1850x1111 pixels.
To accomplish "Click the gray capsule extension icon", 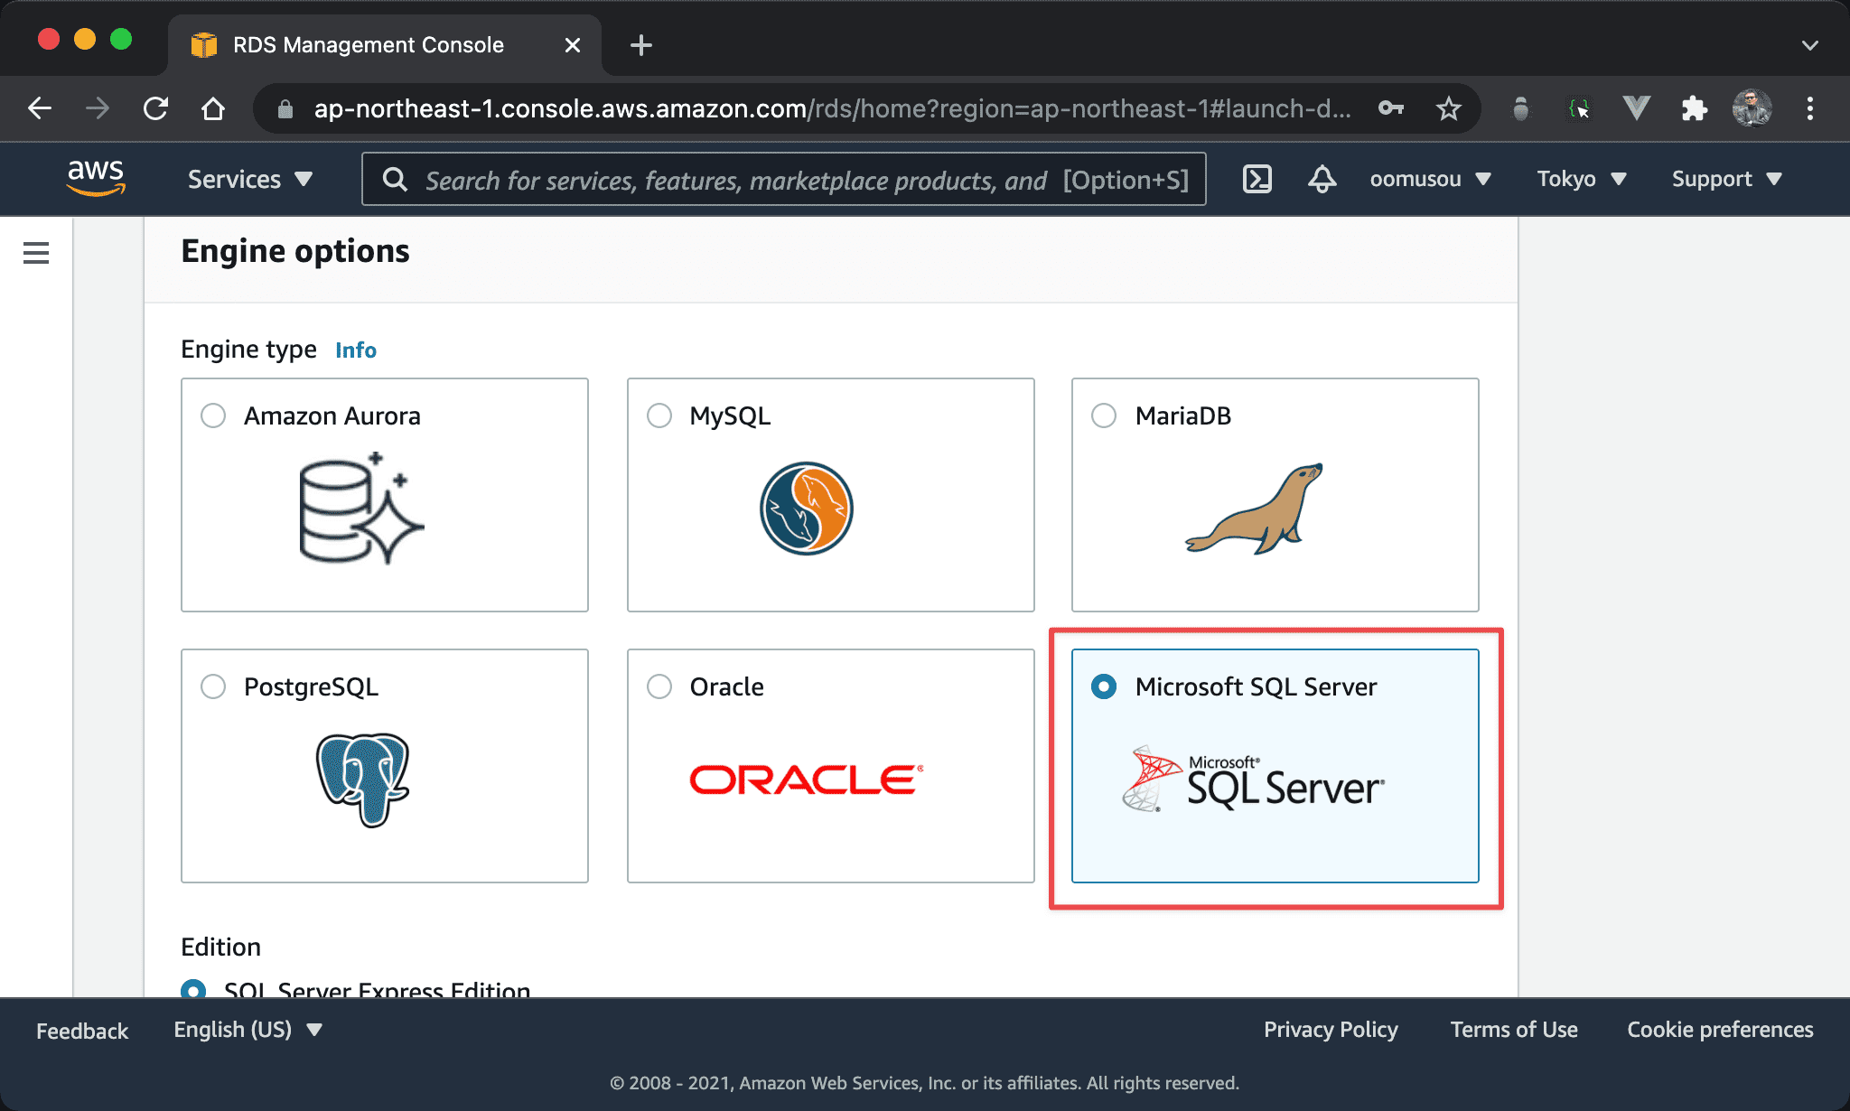I will tap(1521, 109).
